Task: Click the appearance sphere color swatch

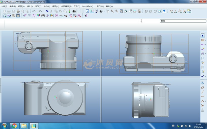Action: tap(101, 11)
